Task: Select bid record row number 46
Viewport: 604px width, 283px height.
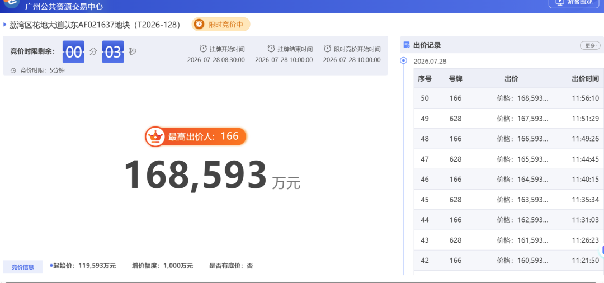Action: [509, 180]
